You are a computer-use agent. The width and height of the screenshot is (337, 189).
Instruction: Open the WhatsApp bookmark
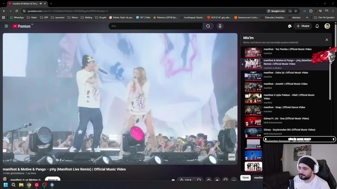[x=17, y=18]
